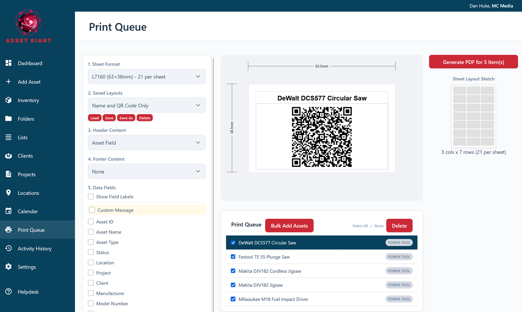
Task: Check the Model Number data field
Action: coord(91,303)
